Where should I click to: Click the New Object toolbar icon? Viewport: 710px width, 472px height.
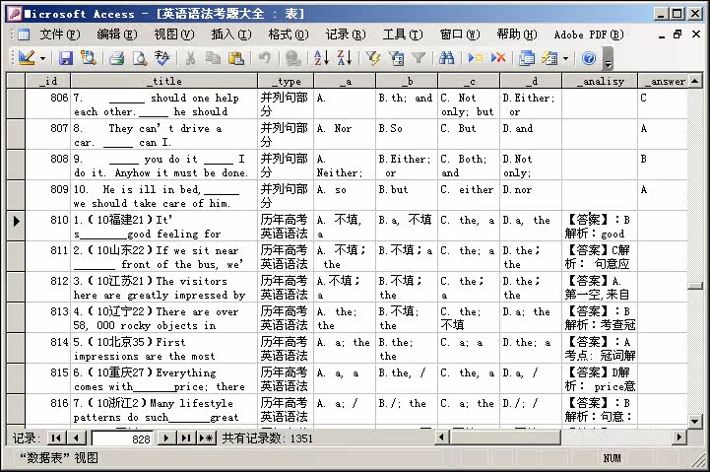pos(549,58)
